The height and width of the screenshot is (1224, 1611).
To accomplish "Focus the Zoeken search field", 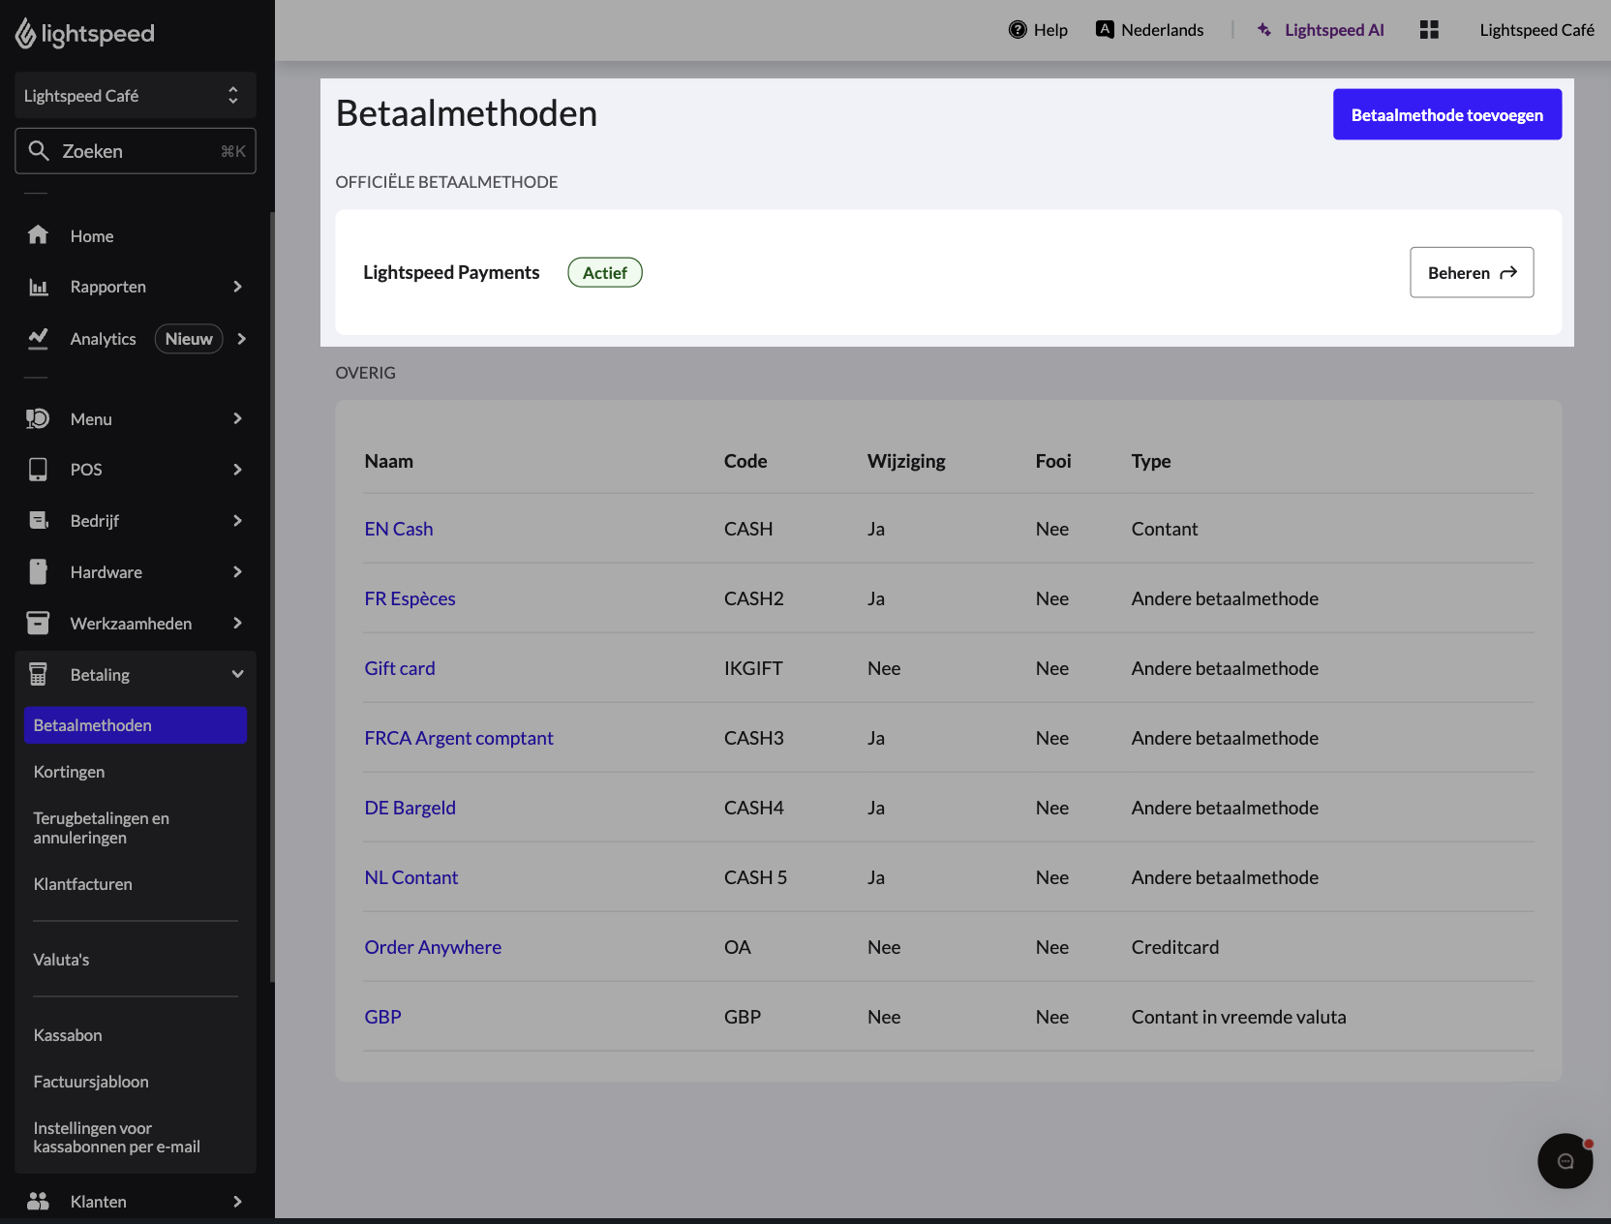I will [x=136, y=151].
